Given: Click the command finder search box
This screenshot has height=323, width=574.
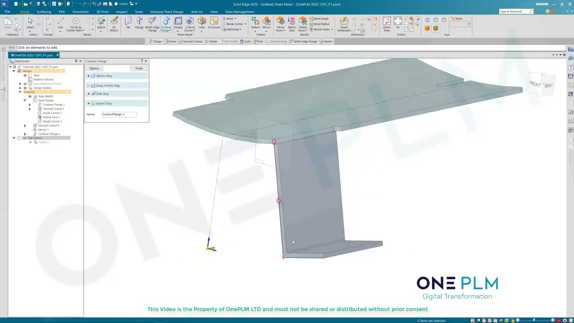Looking at the screenshot, I should 516,11.
